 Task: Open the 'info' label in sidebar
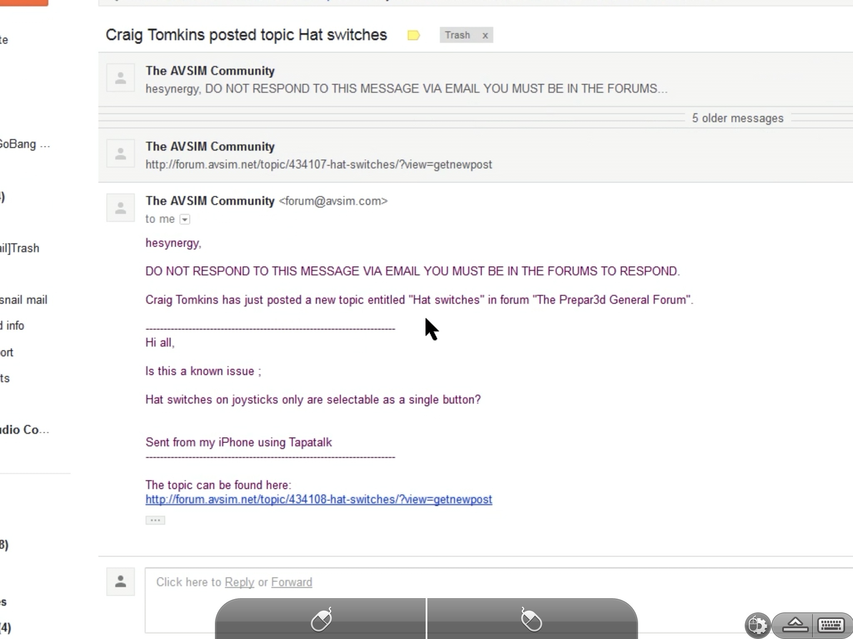[12, 326]
